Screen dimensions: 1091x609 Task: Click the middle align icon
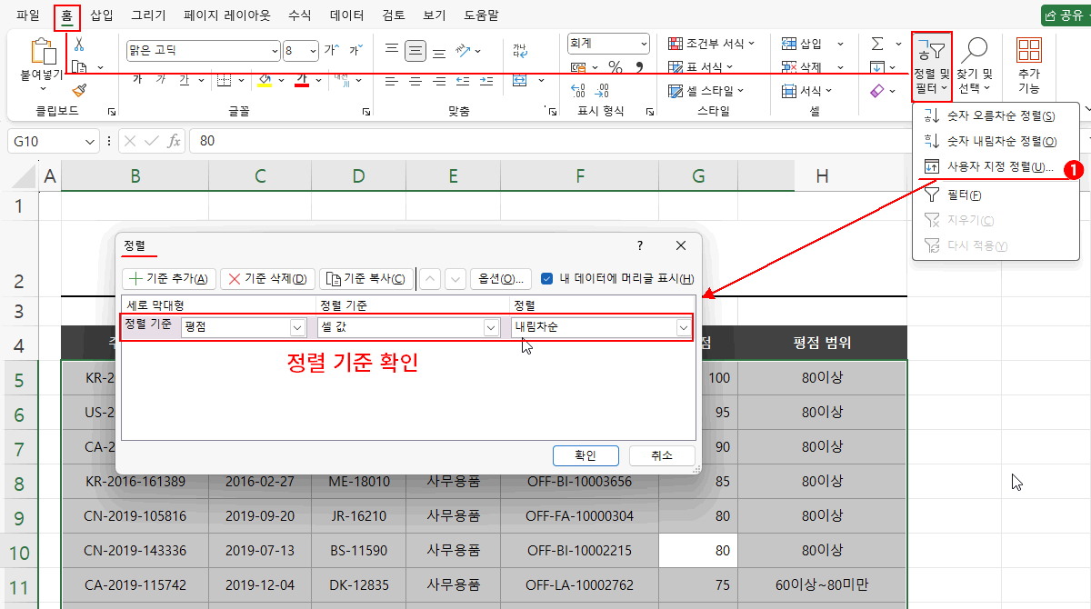(415, 50)
